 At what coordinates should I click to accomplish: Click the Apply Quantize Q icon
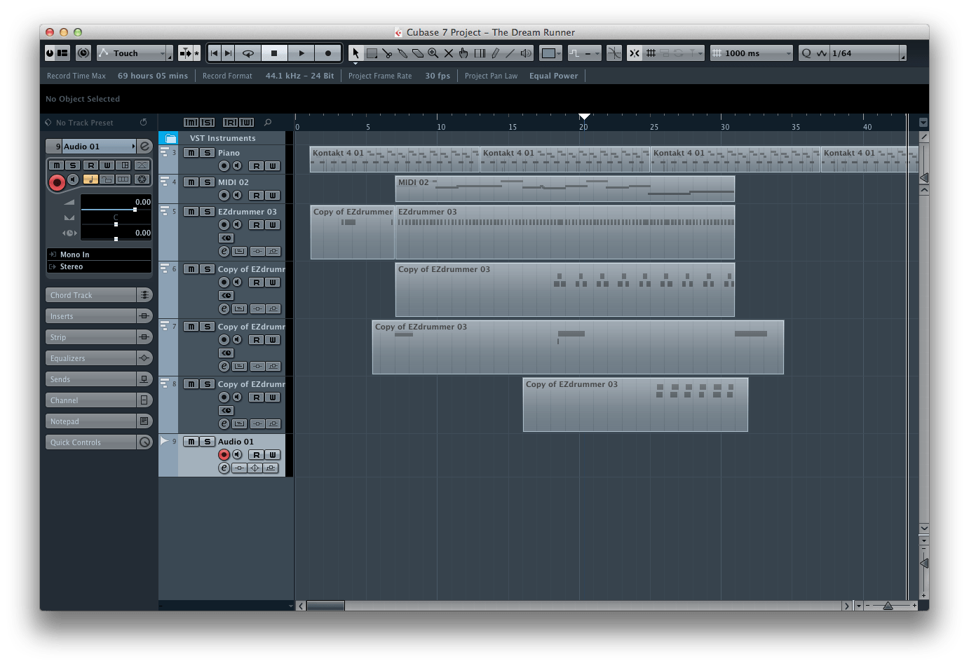(806, 53)
